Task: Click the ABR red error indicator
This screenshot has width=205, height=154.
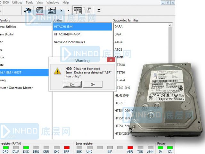Action: (x=130, y=148)
